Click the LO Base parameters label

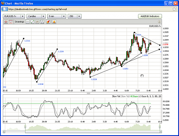(x=150, y=96)
